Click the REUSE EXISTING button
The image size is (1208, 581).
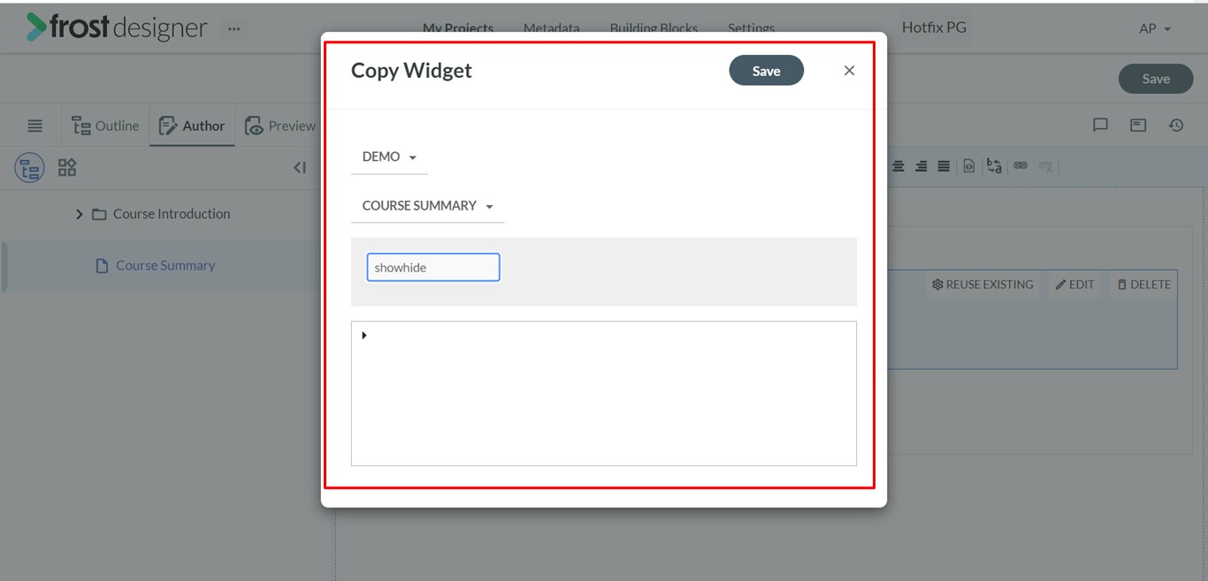[982, 285]
